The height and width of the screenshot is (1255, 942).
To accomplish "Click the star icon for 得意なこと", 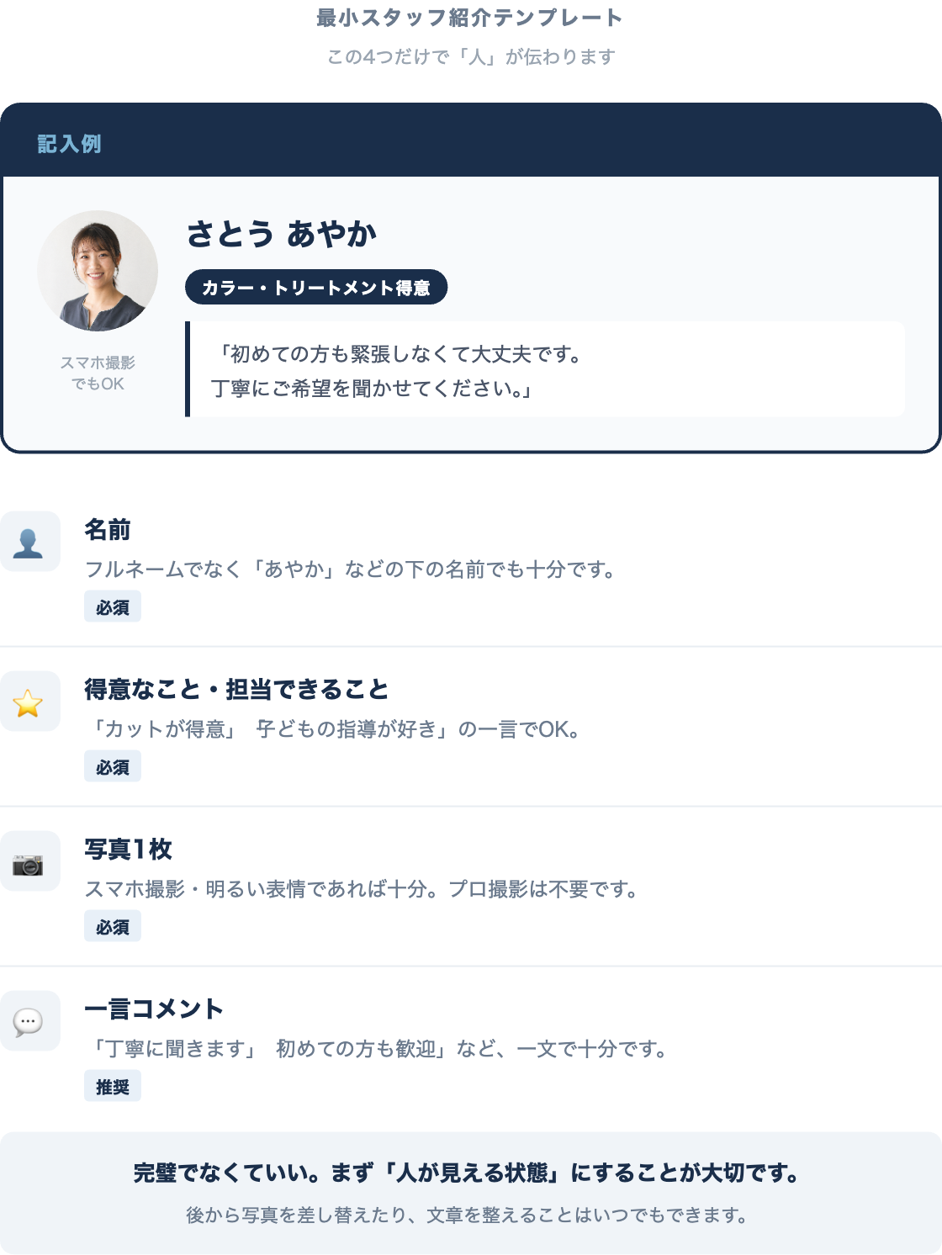I will click(29, 702).
